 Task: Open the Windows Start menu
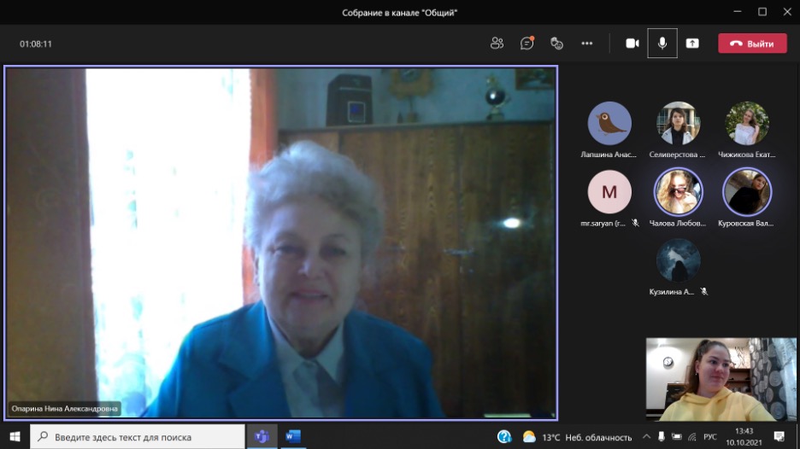pos(15,437)
